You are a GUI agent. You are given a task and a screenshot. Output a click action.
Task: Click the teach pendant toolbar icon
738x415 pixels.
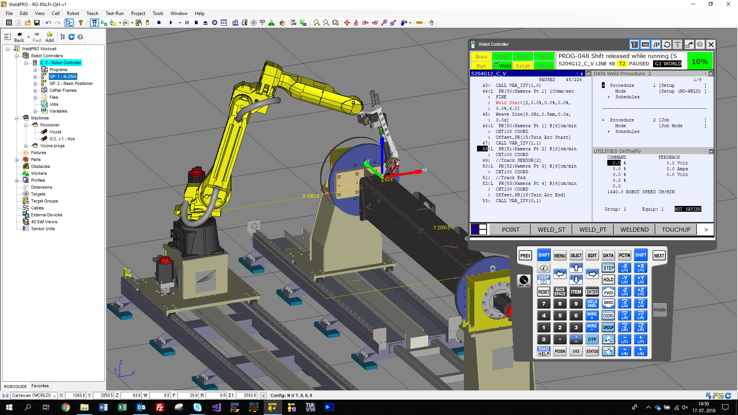[94, 23]
